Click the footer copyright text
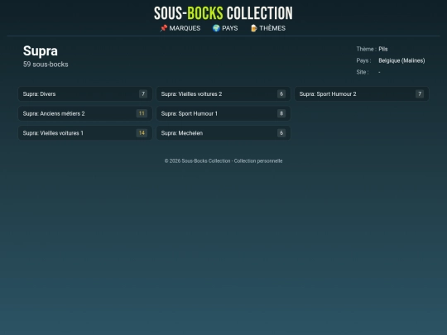The height and width of the screenshot is (335, 447). 223,161
